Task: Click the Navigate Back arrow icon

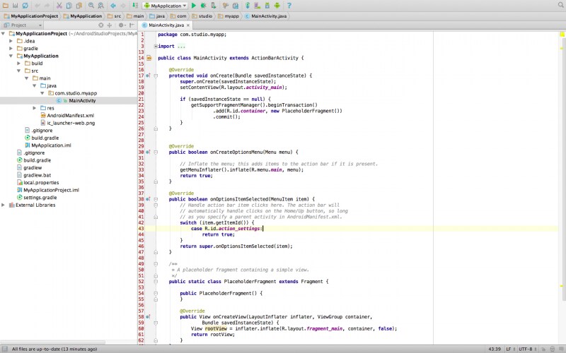Action: tap(112, 5)
